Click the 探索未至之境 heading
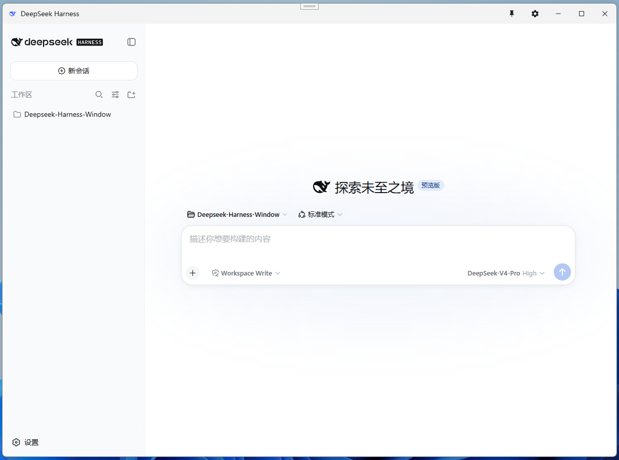 pyautogui.click(x=374, y=187)
